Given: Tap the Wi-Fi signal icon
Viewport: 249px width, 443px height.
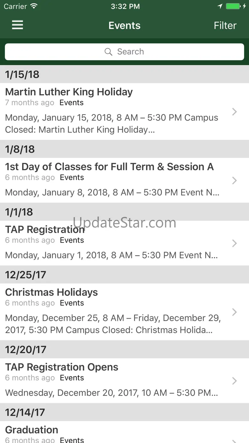Looking at the screenshot, I should point(34,6).
